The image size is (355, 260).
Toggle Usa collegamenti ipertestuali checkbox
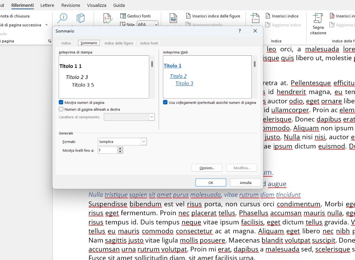pyautogui.click(x=165, y=102)
